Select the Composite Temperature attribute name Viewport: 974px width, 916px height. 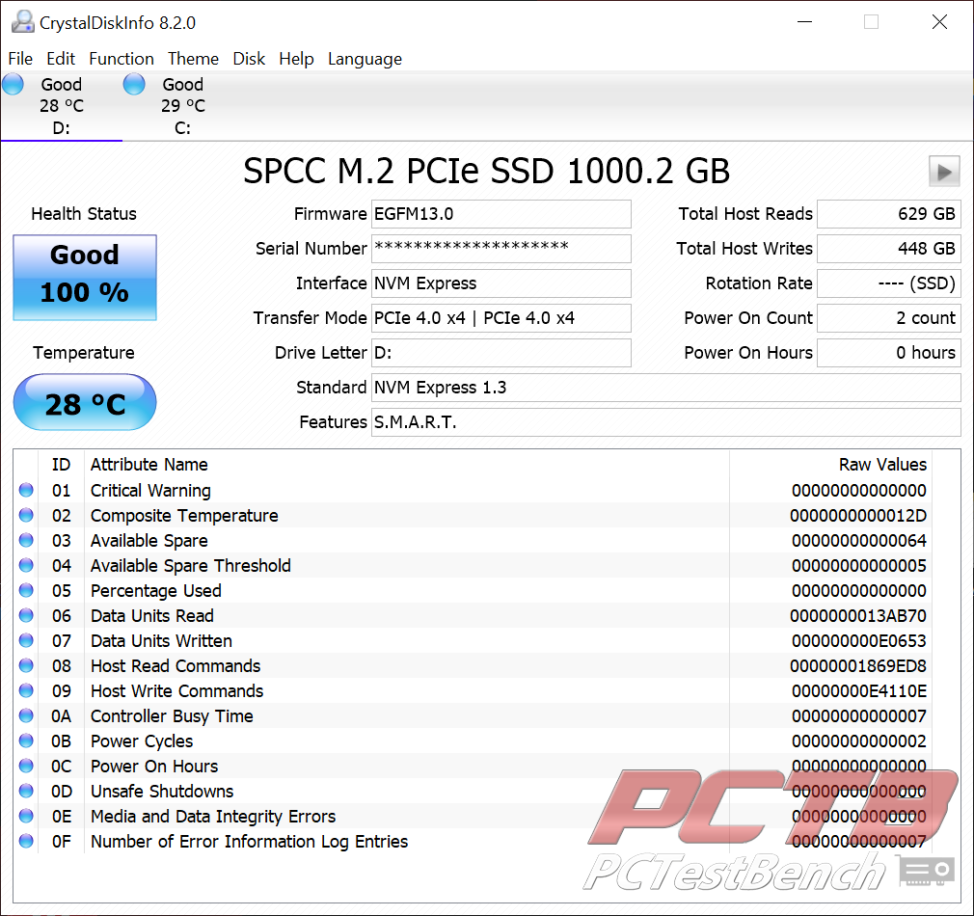[184, 516]
